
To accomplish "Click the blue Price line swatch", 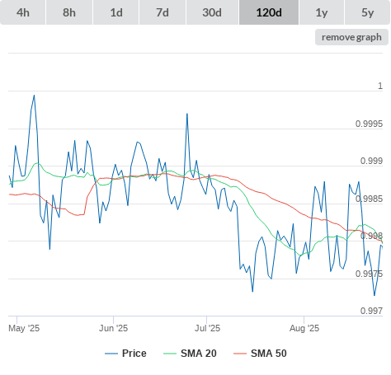I will coord(111,354).
